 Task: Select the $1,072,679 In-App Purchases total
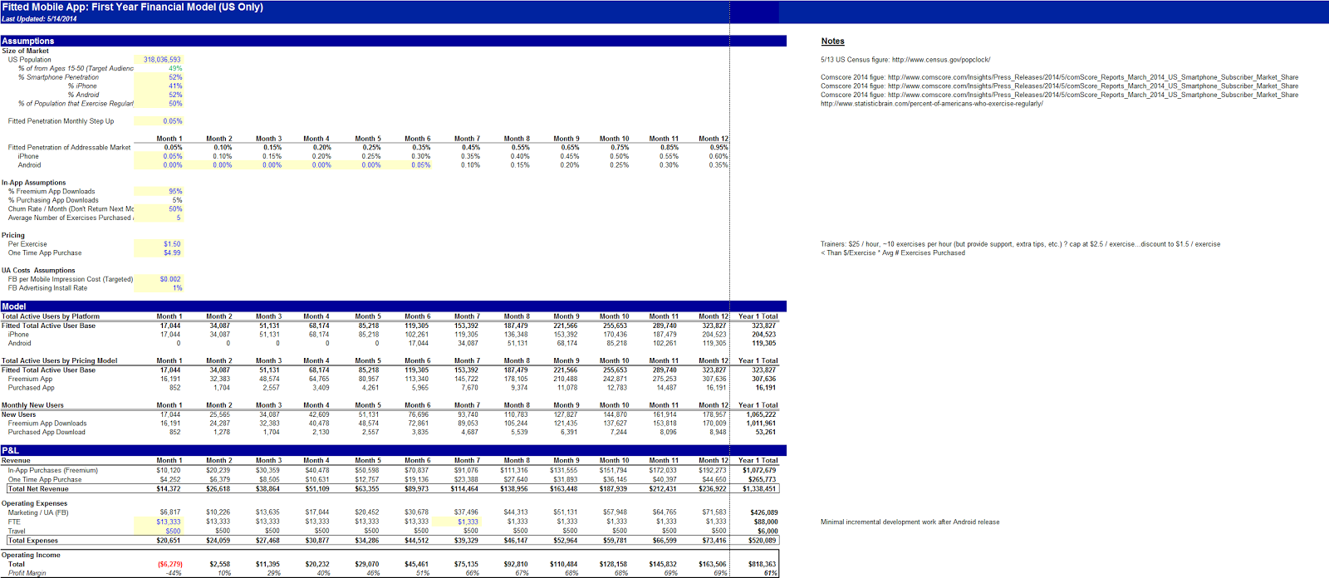click(x=759, y=470)
